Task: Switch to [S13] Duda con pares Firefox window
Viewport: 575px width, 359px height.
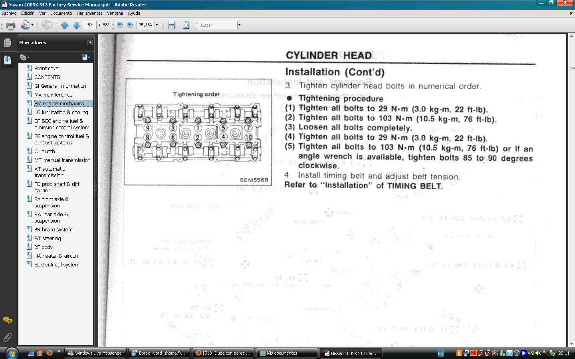Action: click(x=223, y=353)
